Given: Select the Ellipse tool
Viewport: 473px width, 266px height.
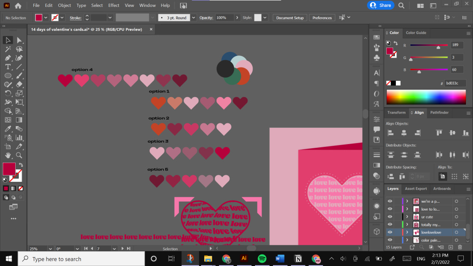Looking at the screenshot, I should (x=8, y=76).
